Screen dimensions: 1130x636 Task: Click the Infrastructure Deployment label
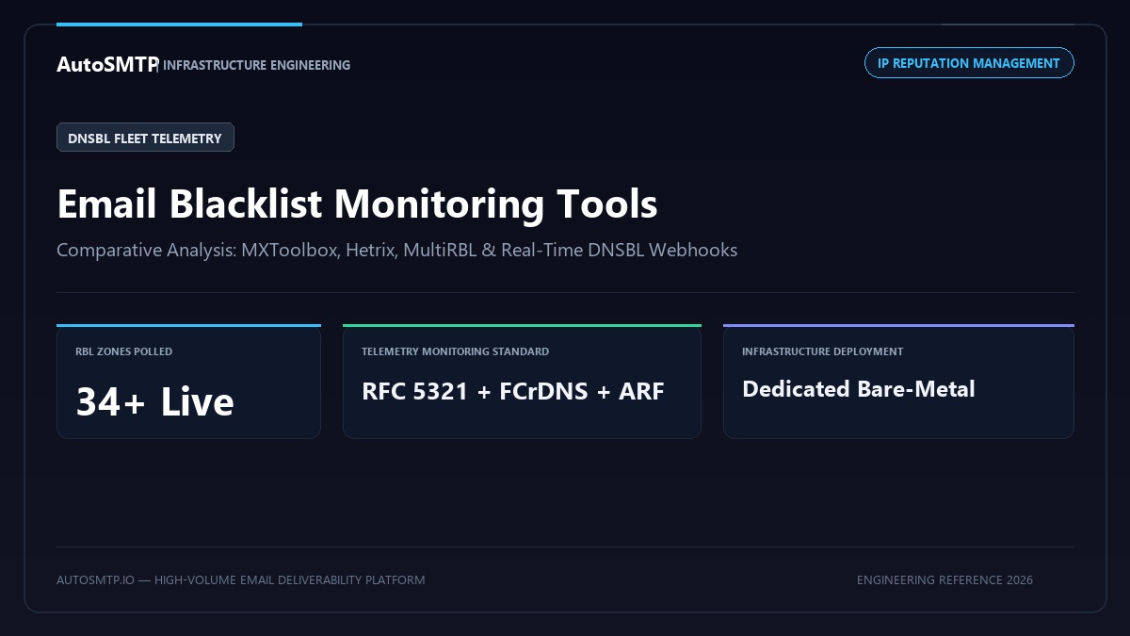822,351
